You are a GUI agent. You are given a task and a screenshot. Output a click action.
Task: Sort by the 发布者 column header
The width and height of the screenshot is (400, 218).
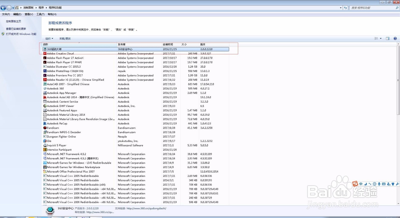pyautogui.click(x=139, y=44)
